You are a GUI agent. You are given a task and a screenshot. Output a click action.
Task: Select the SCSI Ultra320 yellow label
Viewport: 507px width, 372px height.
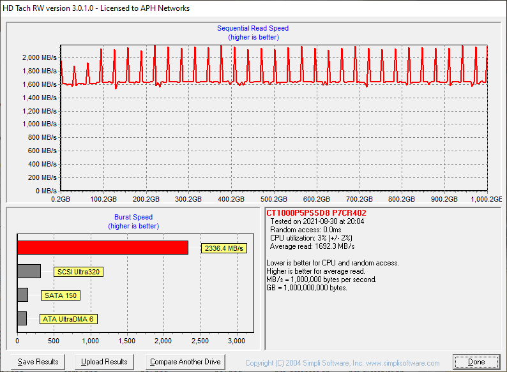pos(79,272)
